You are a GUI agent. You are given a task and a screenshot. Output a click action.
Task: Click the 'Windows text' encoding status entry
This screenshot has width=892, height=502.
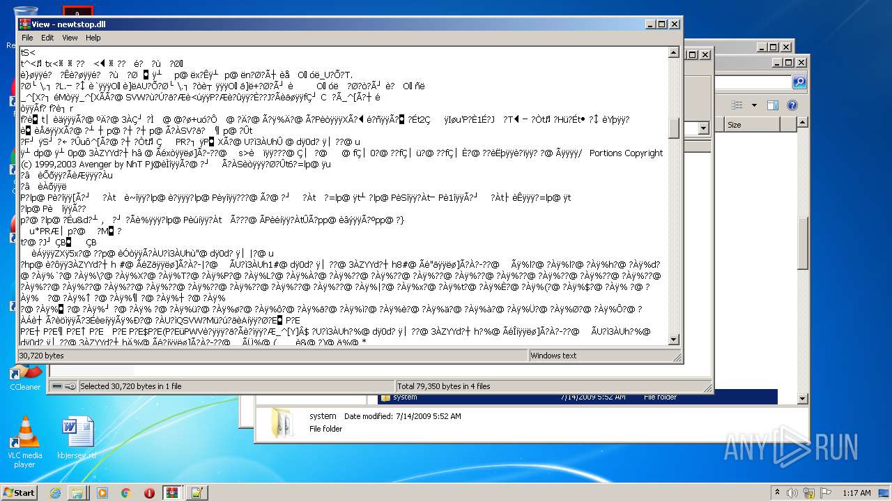point(553,356)
